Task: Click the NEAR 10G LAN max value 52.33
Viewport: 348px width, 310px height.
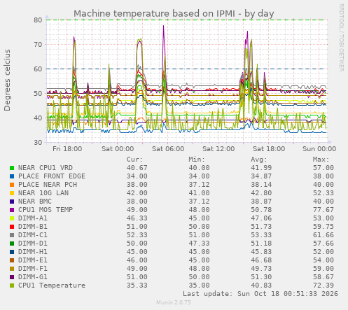Action: pos(323,193)
